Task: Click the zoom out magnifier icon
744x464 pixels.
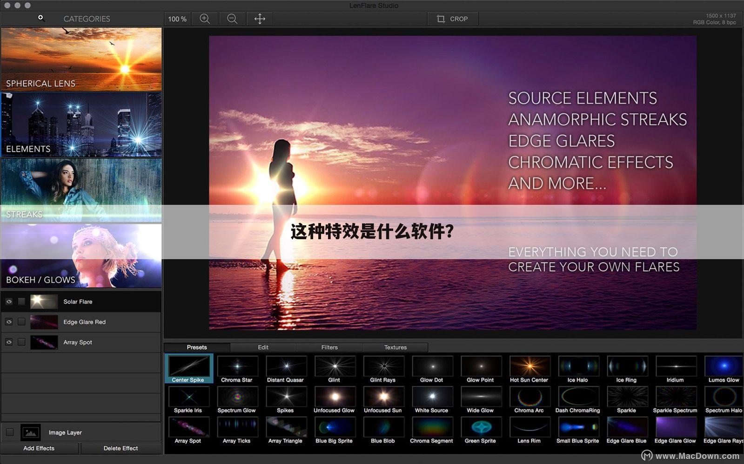Action: [x=232, y=19]
